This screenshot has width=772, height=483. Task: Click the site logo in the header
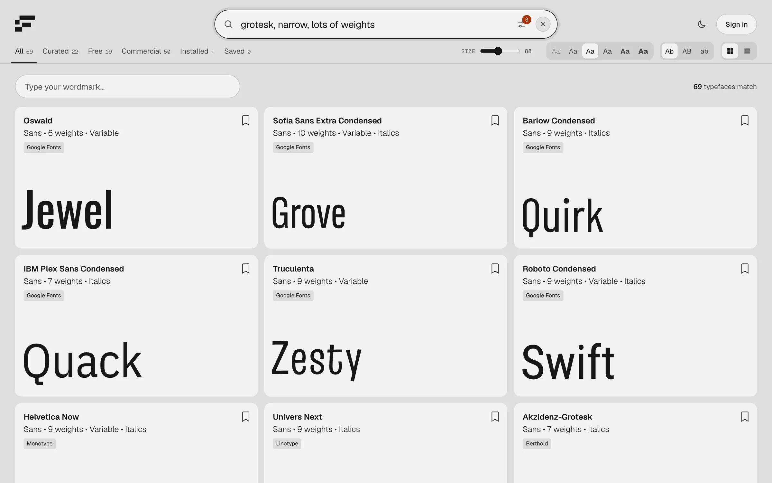tap(25, 24)
